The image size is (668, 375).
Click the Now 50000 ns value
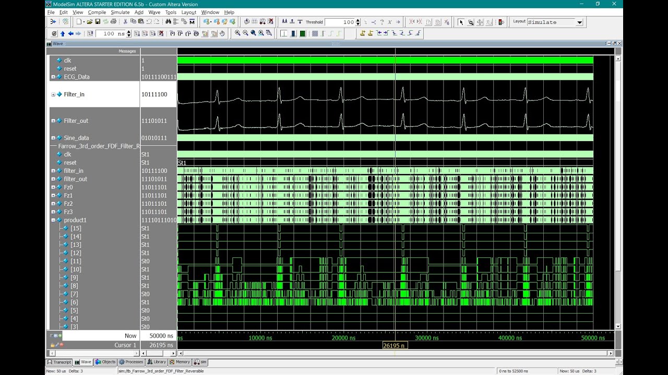(x=161, y=336)
